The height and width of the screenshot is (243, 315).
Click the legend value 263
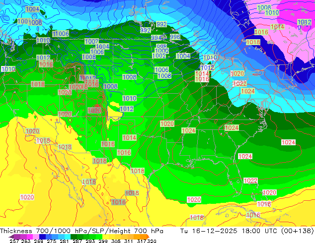[x=26, y=241]
